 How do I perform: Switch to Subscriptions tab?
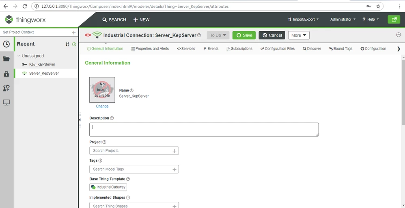(239, 49)
